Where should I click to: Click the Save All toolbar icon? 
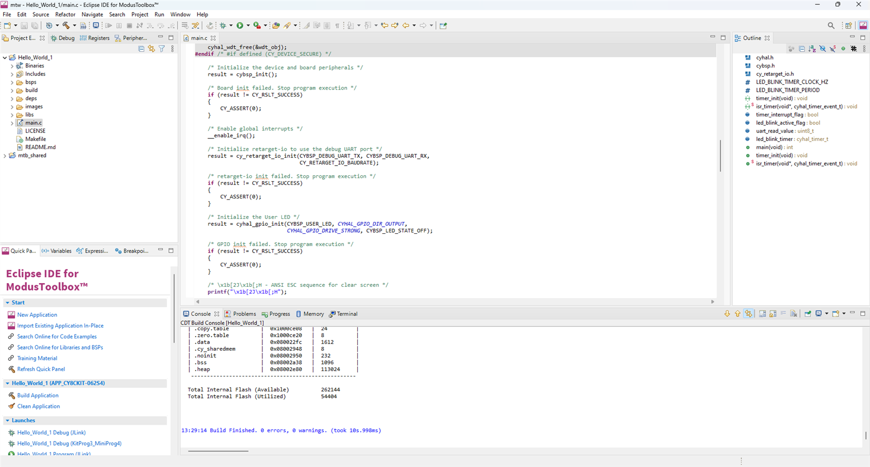coord(35,25)
